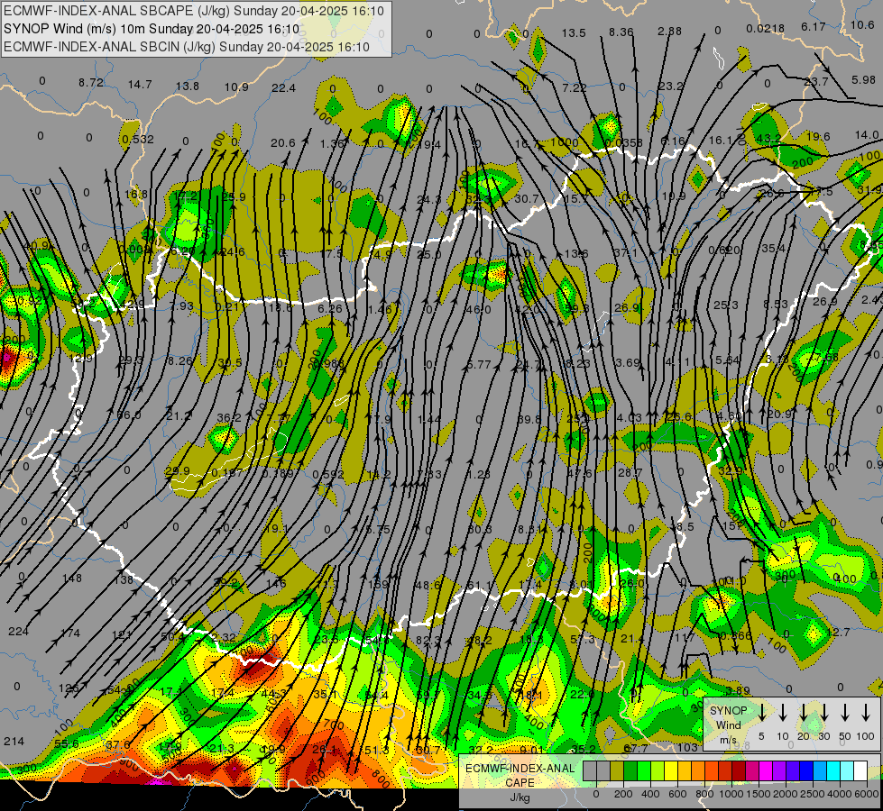Click the J/kg unit label in legend
Screen dimensions: 883x811
point(520,797)
